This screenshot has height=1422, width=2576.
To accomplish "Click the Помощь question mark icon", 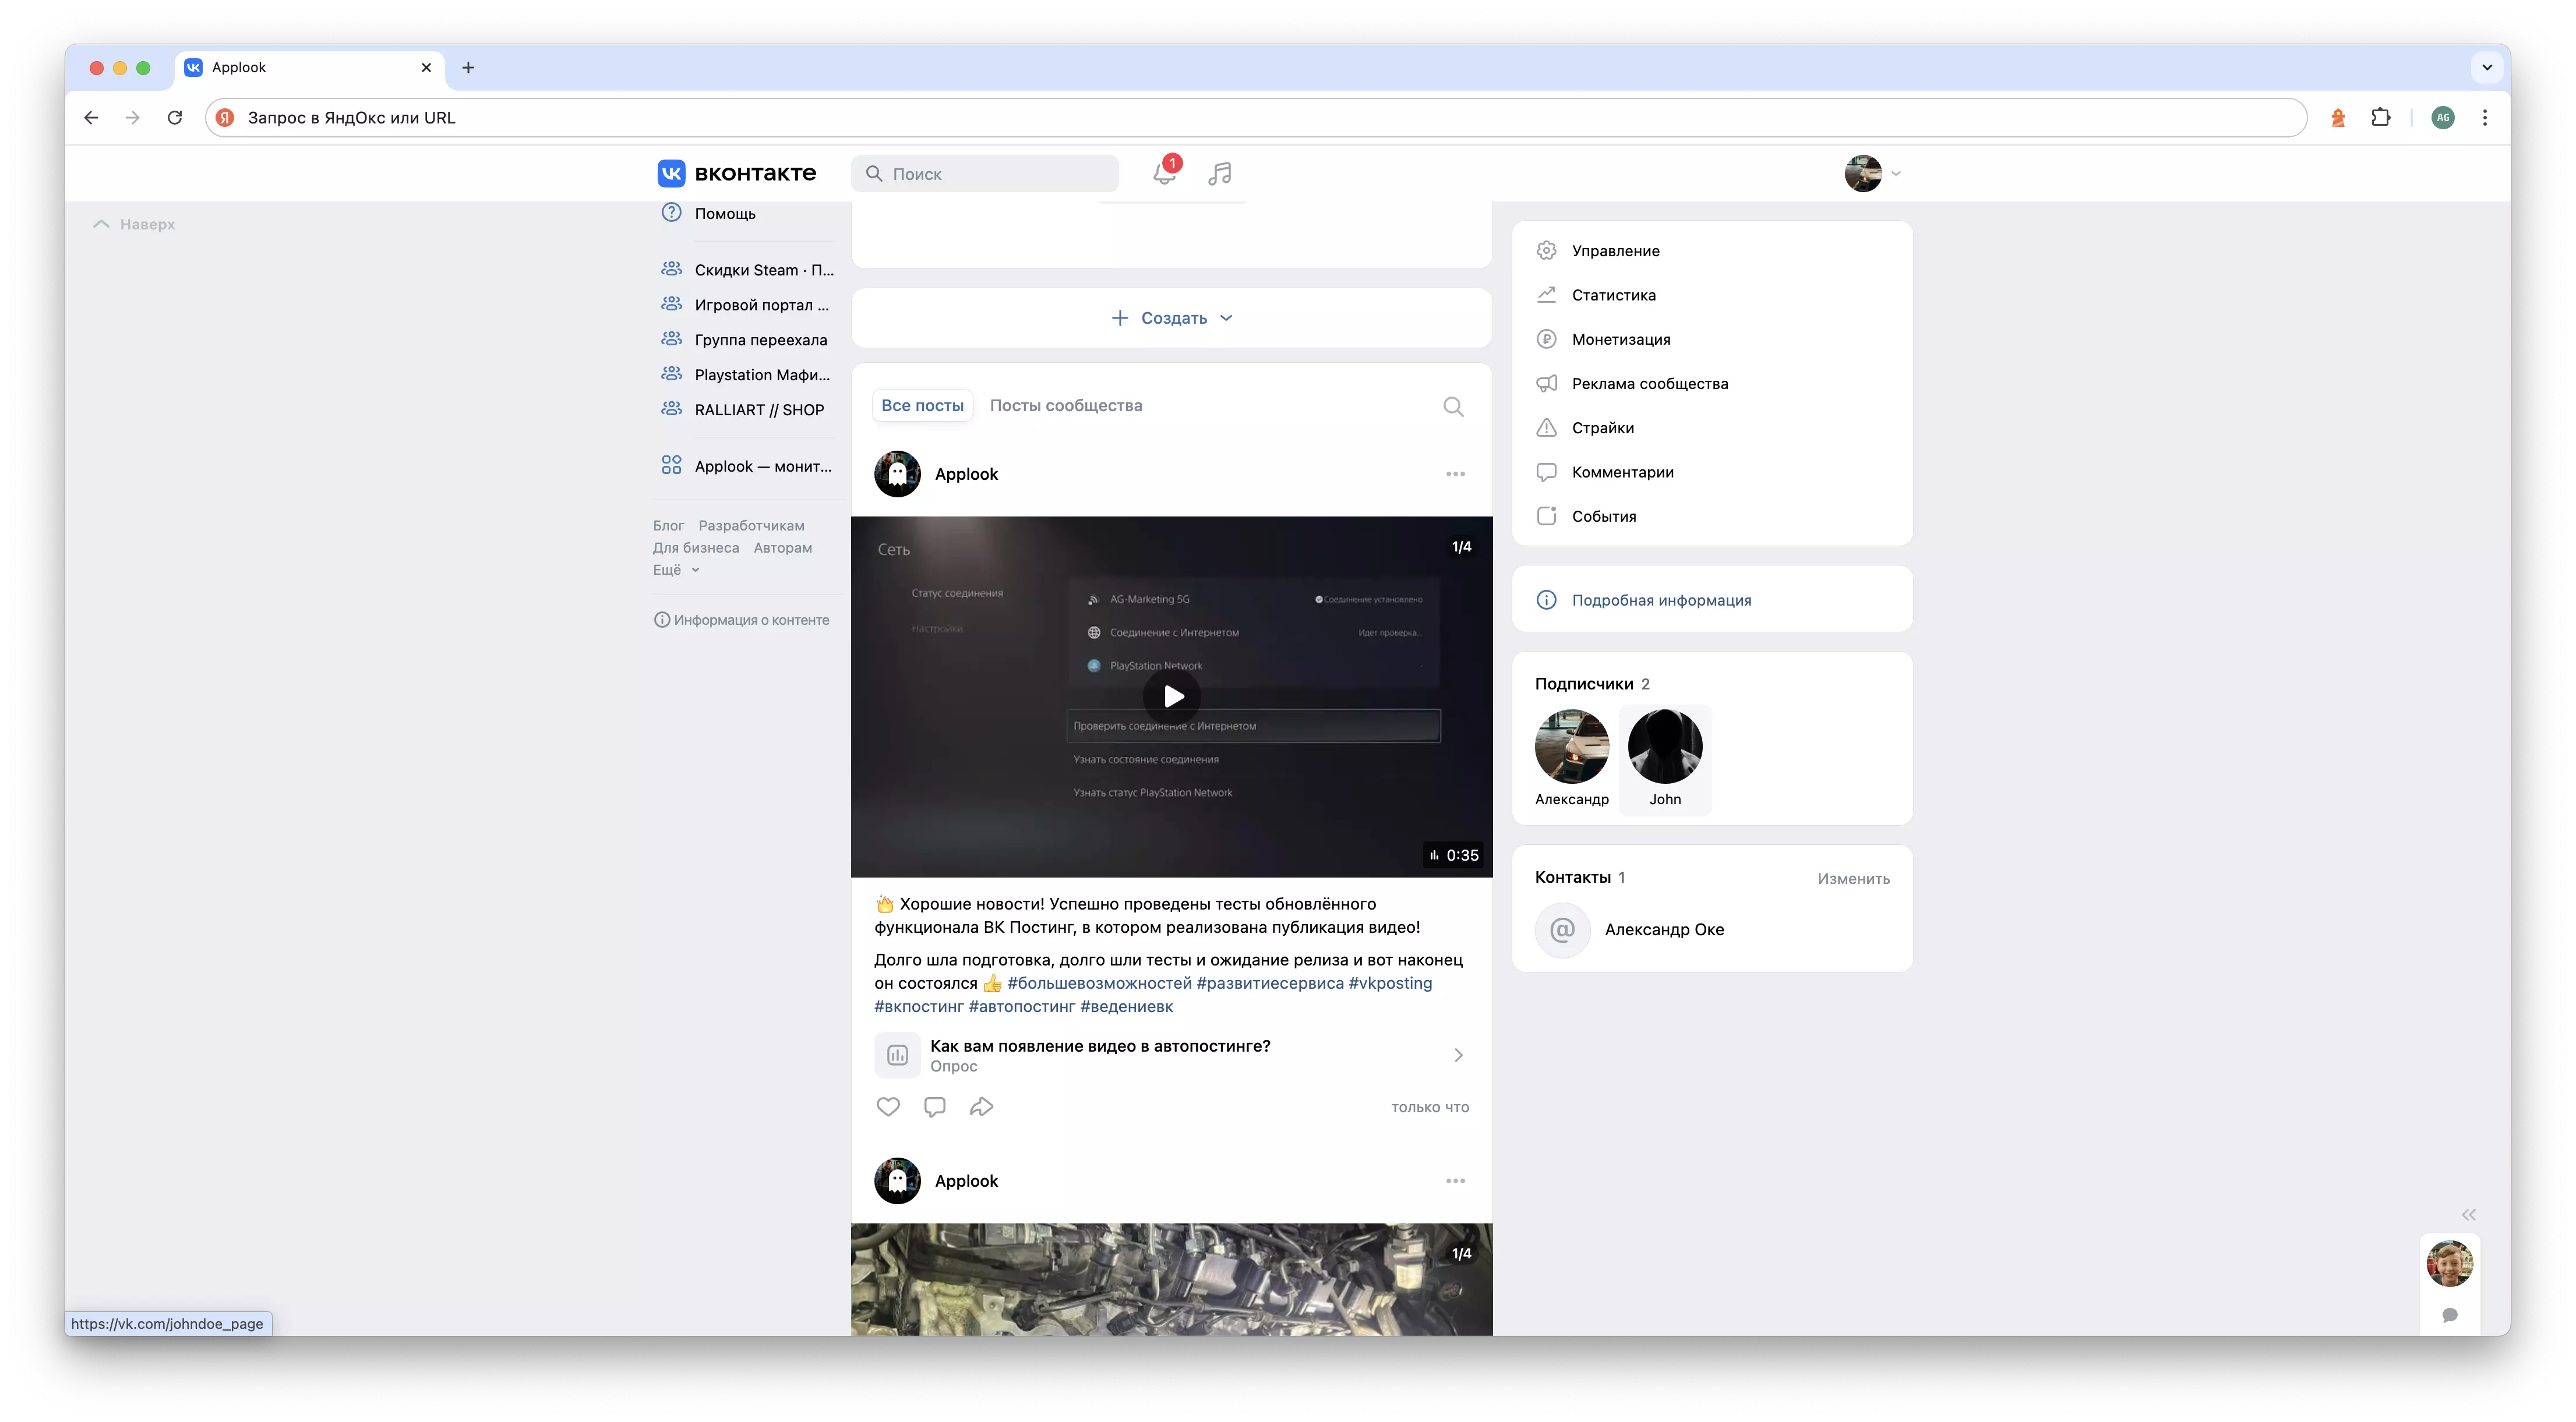I will (671, 213).
